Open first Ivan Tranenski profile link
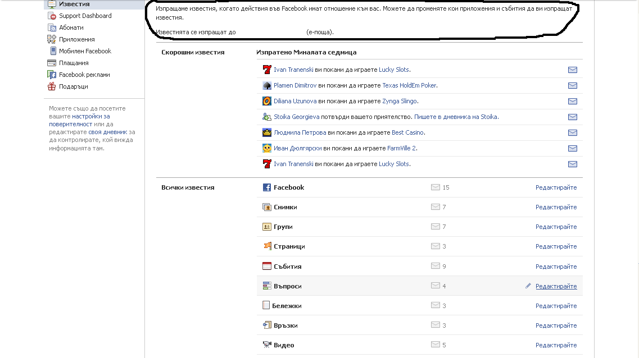Image resolution: width=639 pixels, height=358 pixels. [x=293, y=70]
